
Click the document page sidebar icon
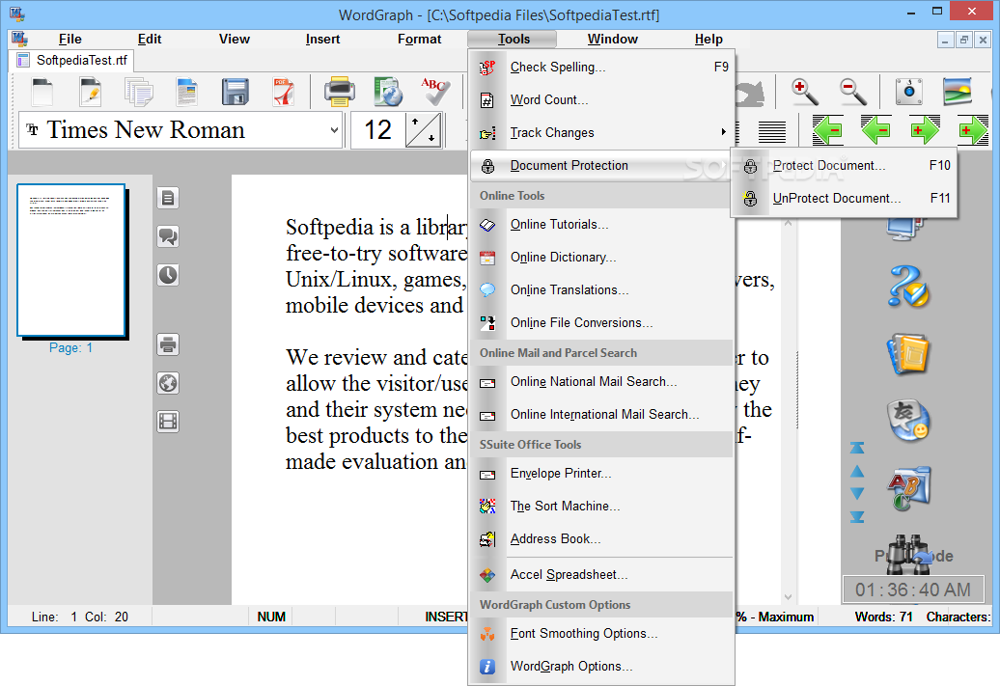click(168, 198)
